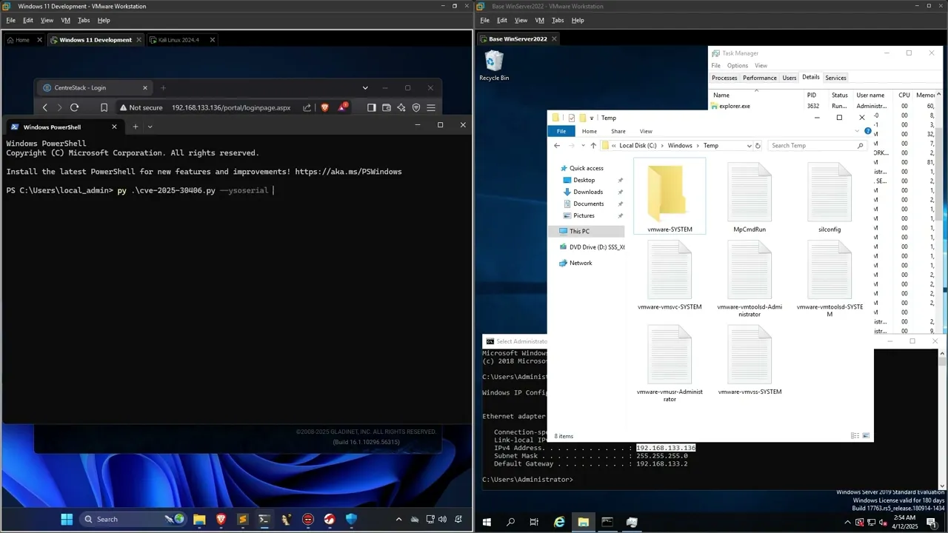This screenshot has height=533, width=948.
Task: Refresh the Temp folder view
Action: coord(758,146)
